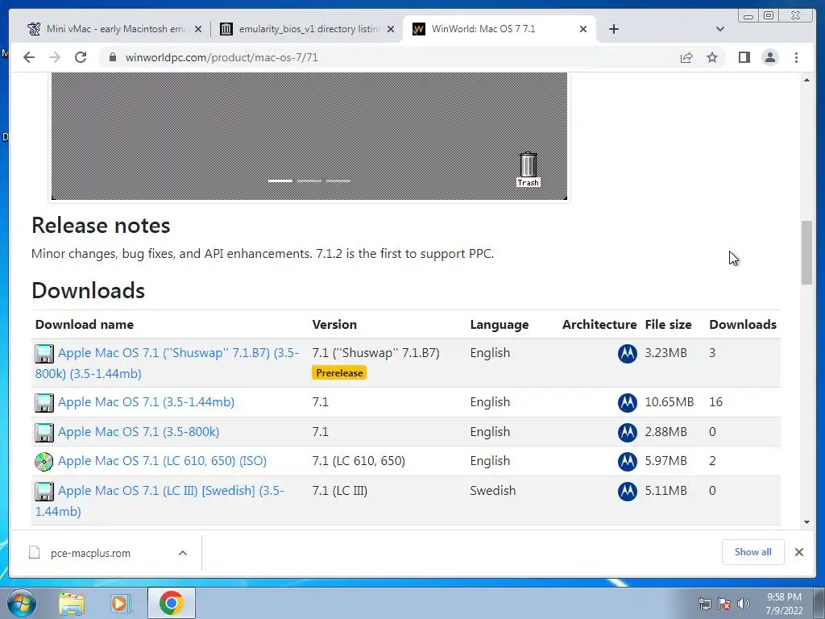Bookmark this page with the star
This screenshot has width=825, height=619.
[712, 57]
